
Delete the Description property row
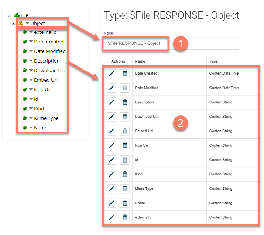[x=125, y=102]
